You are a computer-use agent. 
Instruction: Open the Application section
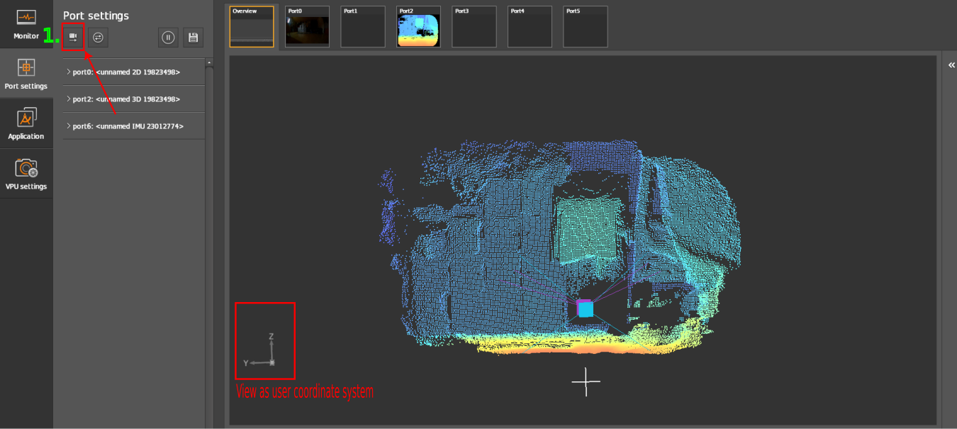(26, 123)
